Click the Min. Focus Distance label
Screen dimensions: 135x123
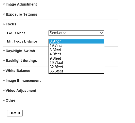(x=22, y=41)
